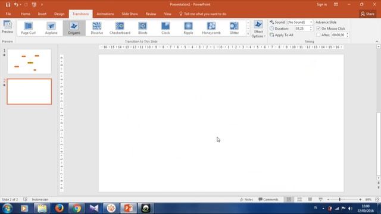Fit slide to current window
The width and height of the screenshot is (381, 214).
(377, 200)
